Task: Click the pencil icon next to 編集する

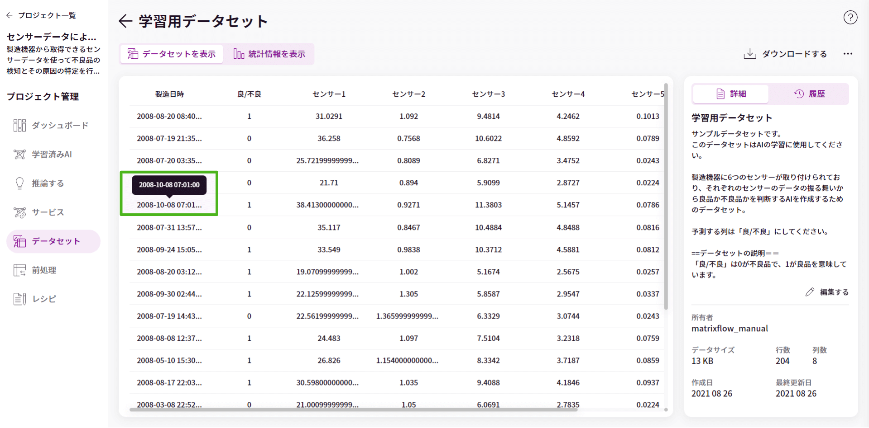Action: (x=810, y=292)
